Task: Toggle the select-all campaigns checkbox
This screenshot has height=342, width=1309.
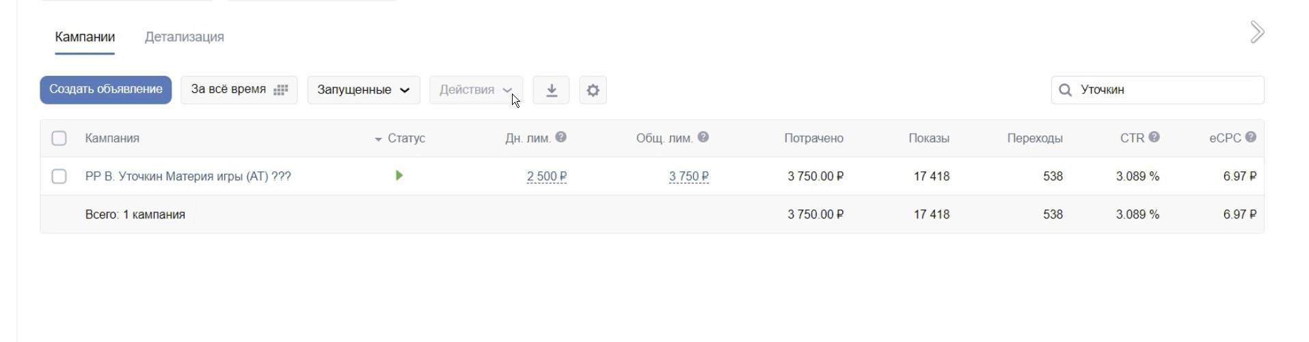Action: click(59, 139)
